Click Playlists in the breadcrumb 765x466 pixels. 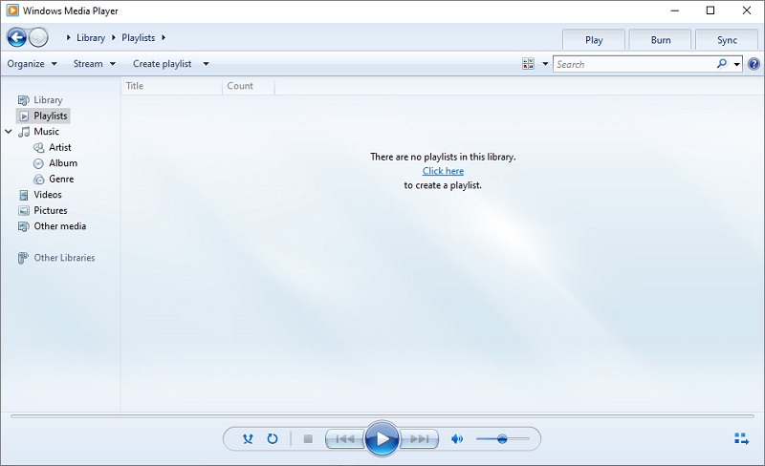[138, 37]
